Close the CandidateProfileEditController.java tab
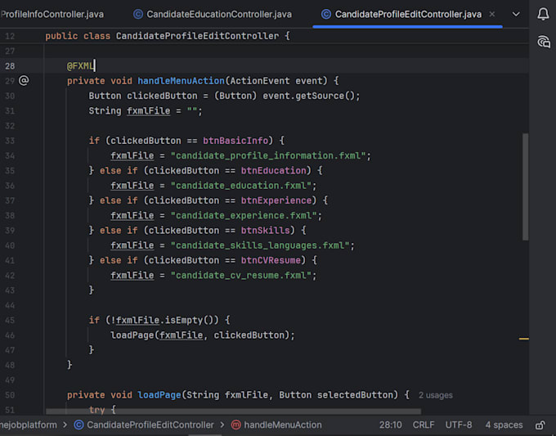 pyautogui.click(x=492, y=14)
